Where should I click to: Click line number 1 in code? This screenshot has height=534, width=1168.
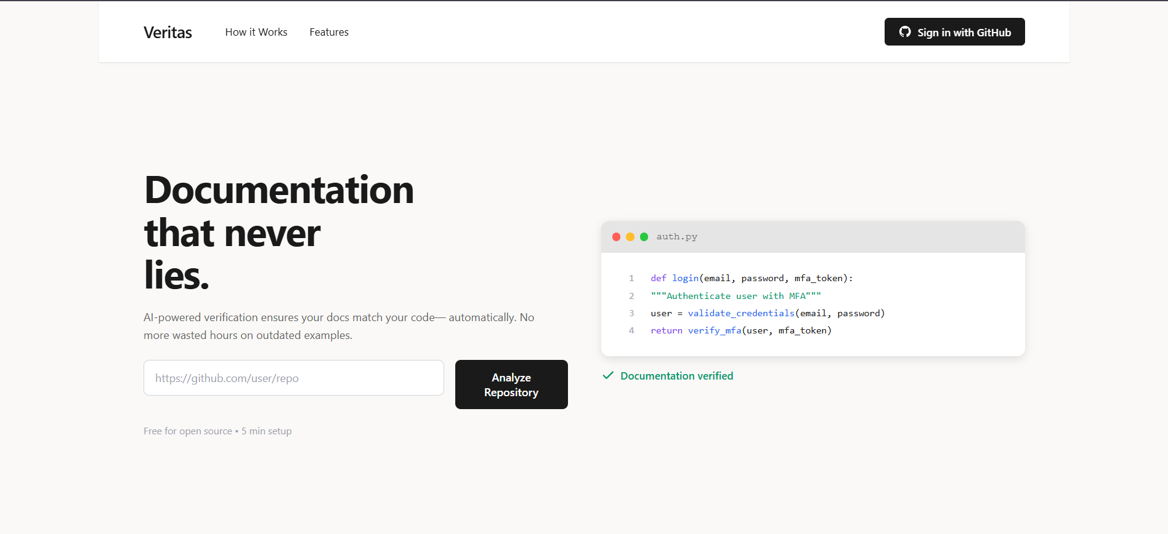(x=631, y=278)
